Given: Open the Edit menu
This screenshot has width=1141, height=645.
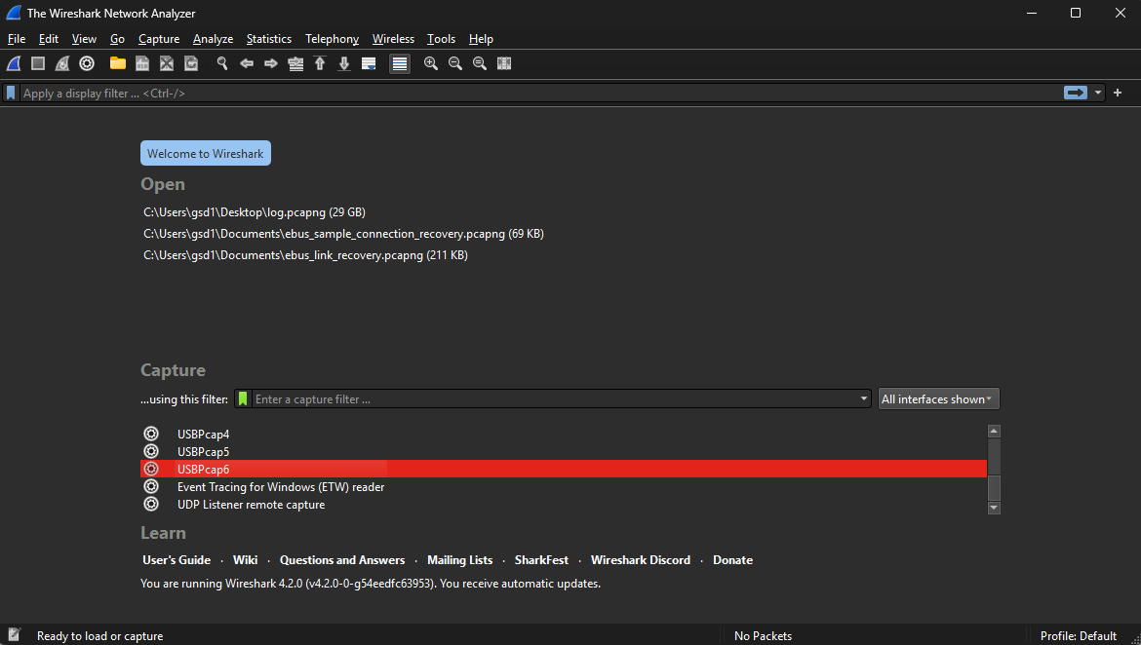Looking at the screenshot, I should tap(49, 39).
